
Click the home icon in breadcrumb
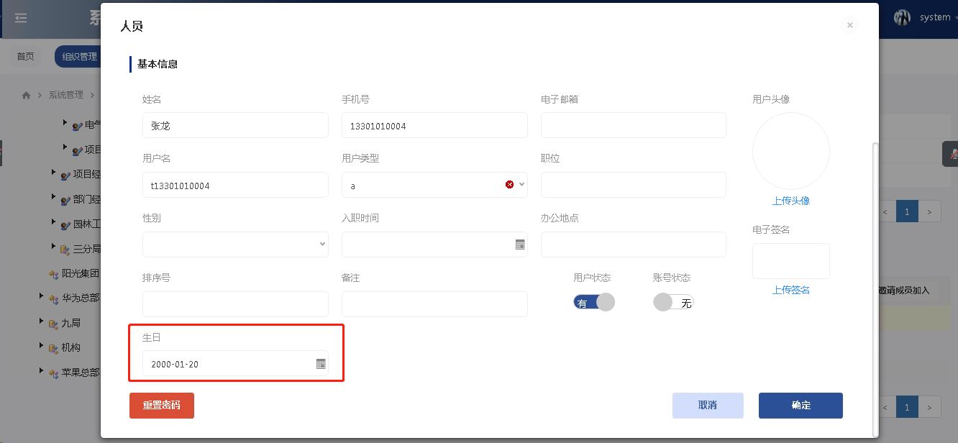(27, 95)
